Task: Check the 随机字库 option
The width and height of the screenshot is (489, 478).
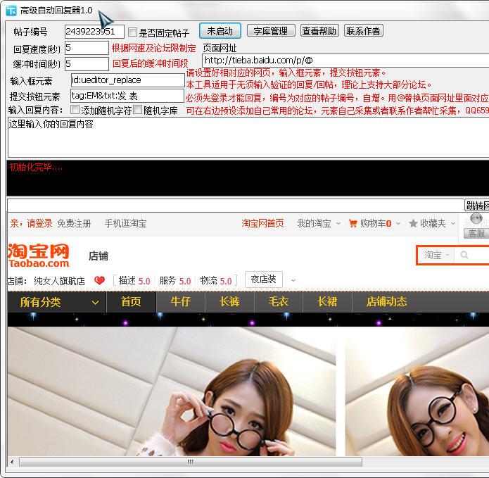Action: click(x=137, y=110)
